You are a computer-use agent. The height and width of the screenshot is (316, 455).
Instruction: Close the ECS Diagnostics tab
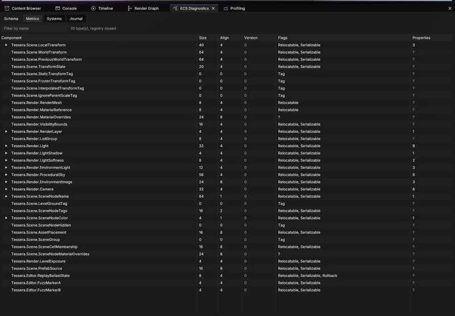[x=213, y=9]
